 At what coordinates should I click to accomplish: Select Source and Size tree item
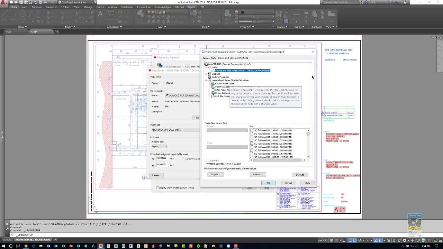coord(242,71)
